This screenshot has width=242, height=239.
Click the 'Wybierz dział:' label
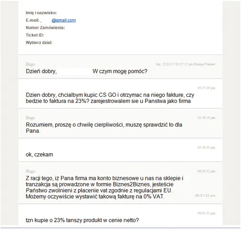(39, 43)
